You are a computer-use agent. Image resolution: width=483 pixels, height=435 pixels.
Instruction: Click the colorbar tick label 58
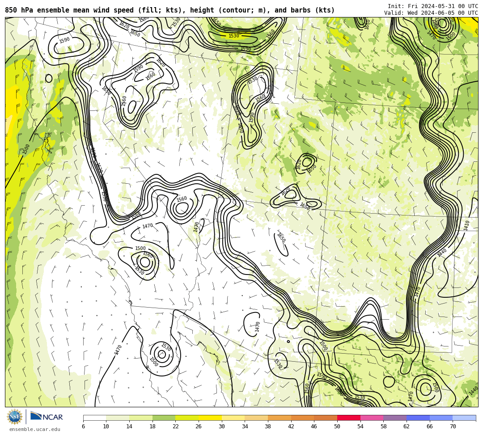[384, 427]
